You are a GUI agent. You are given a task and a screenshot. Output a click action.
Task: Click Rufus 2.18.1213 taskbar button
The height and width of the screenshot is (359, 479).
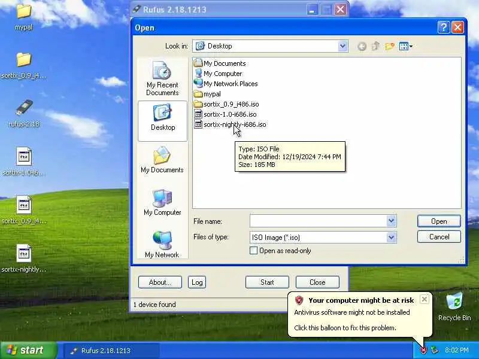111,351
